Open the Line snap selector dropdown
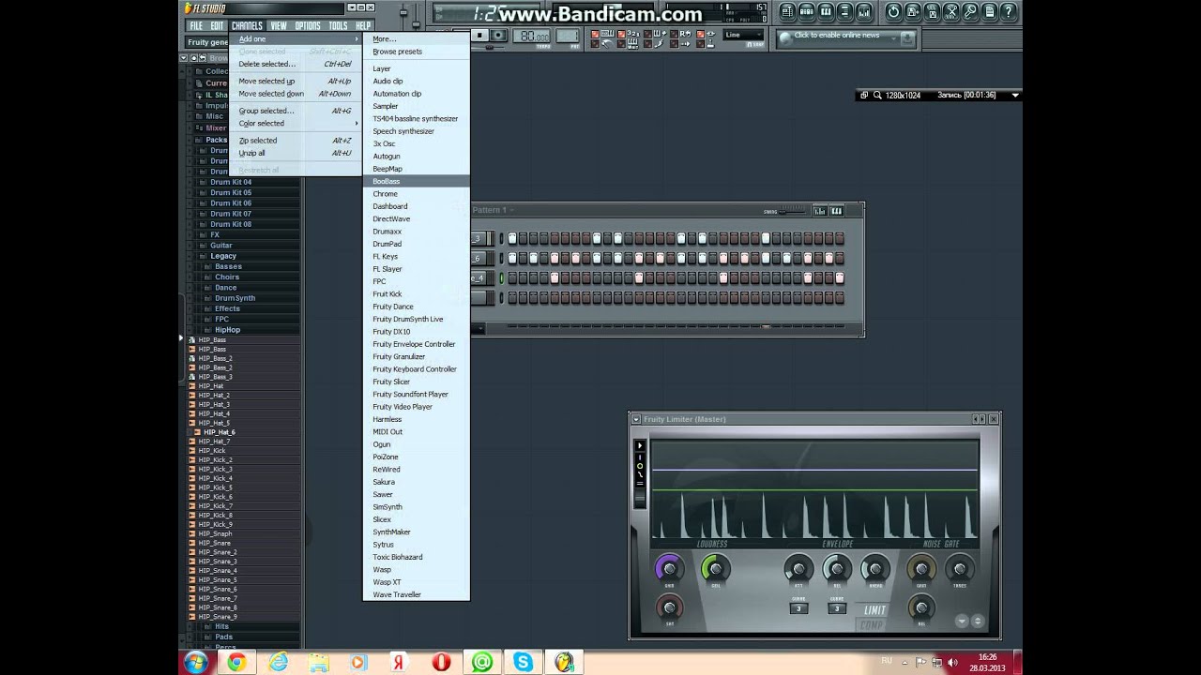The width and height of the screenshot is (1201, 675). 744,36
